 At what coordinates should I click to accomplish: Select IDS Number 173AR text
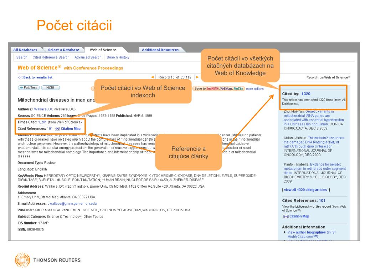[x=33, y=223]
